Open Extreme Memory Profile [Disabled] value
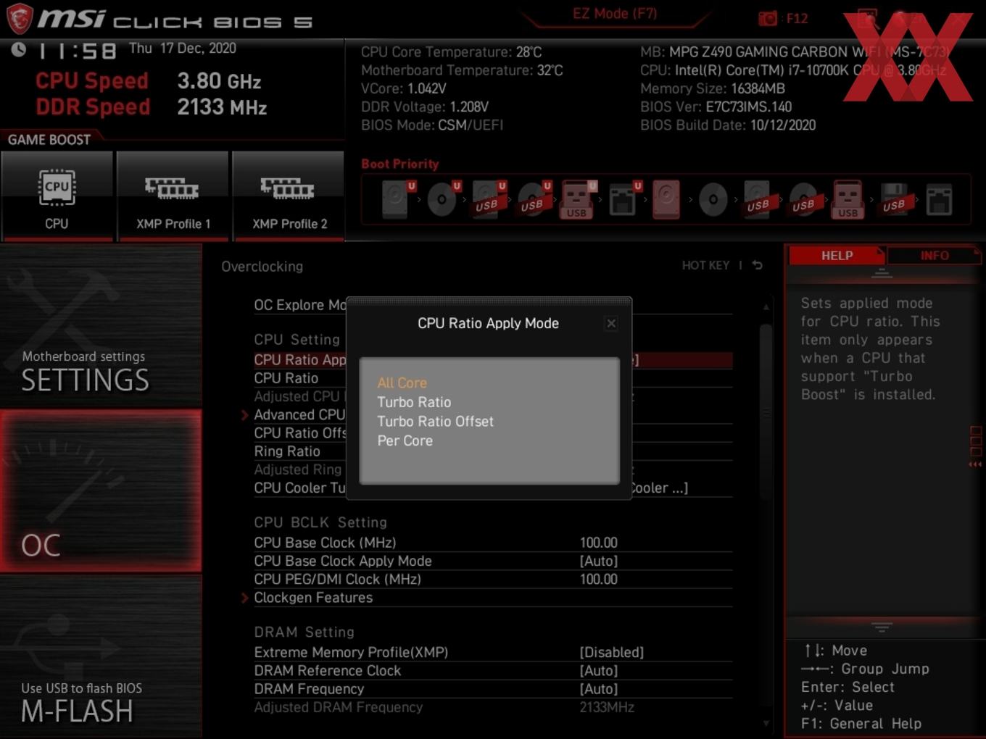Screen dimensions: 986x739 tap(612, 652)
